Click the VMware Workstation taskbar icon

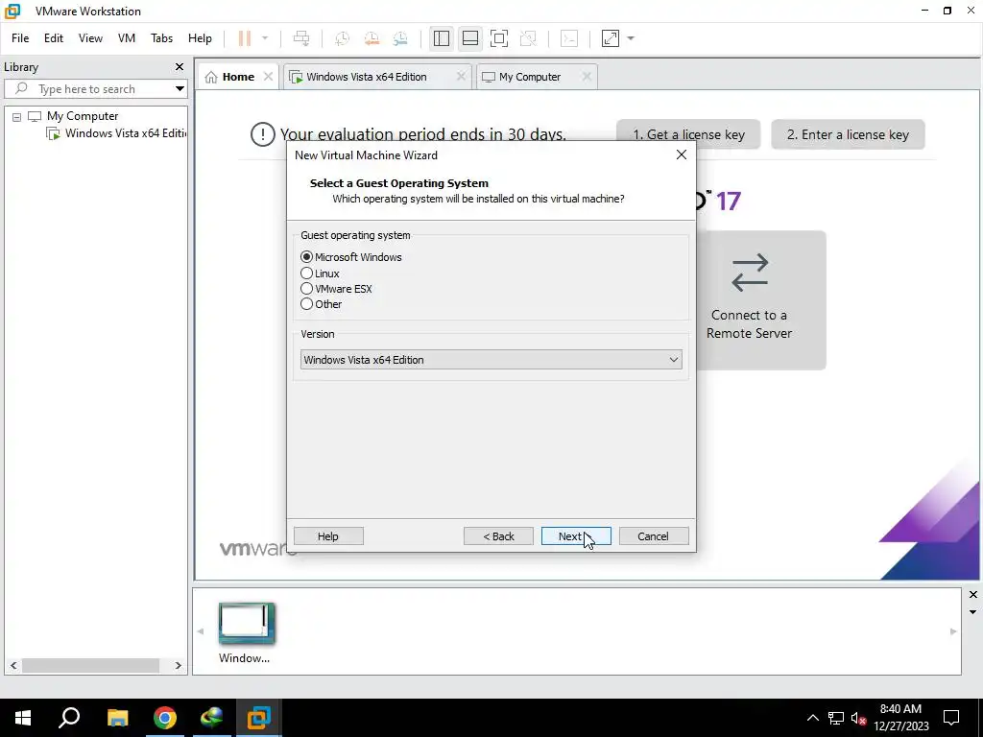(258, 718)
